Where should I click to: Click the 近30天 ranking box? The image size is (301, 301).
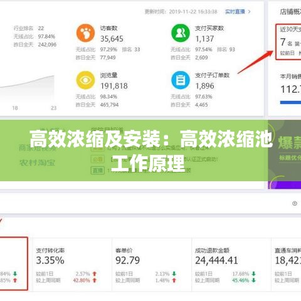288,42
